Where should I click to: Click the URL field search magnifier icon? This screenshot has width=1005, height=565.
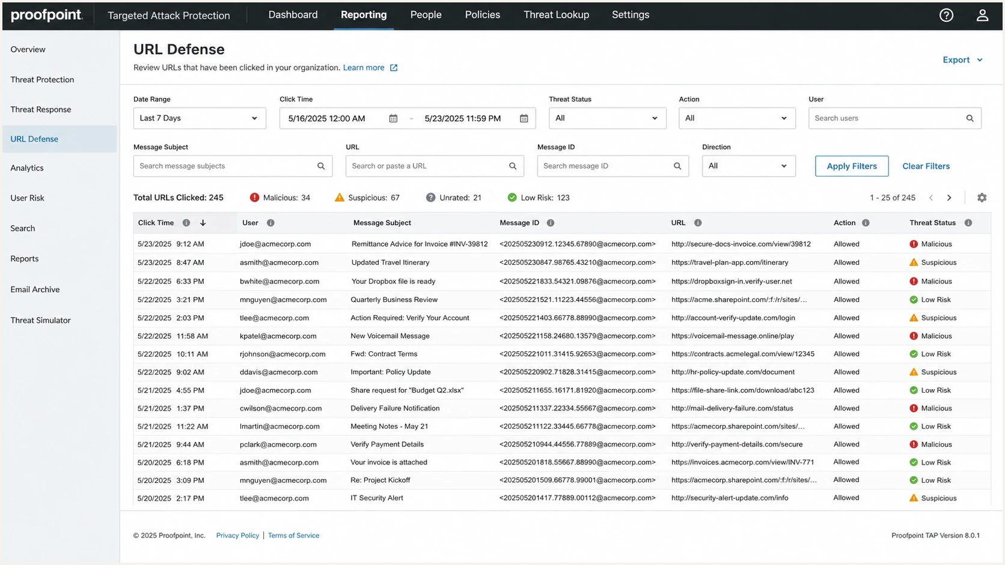point(513,166)
